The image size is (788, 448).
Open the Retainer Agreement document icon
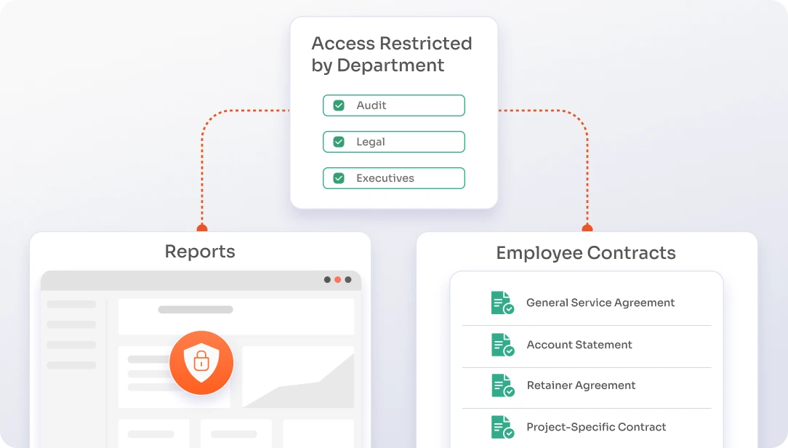pos(502,385)
